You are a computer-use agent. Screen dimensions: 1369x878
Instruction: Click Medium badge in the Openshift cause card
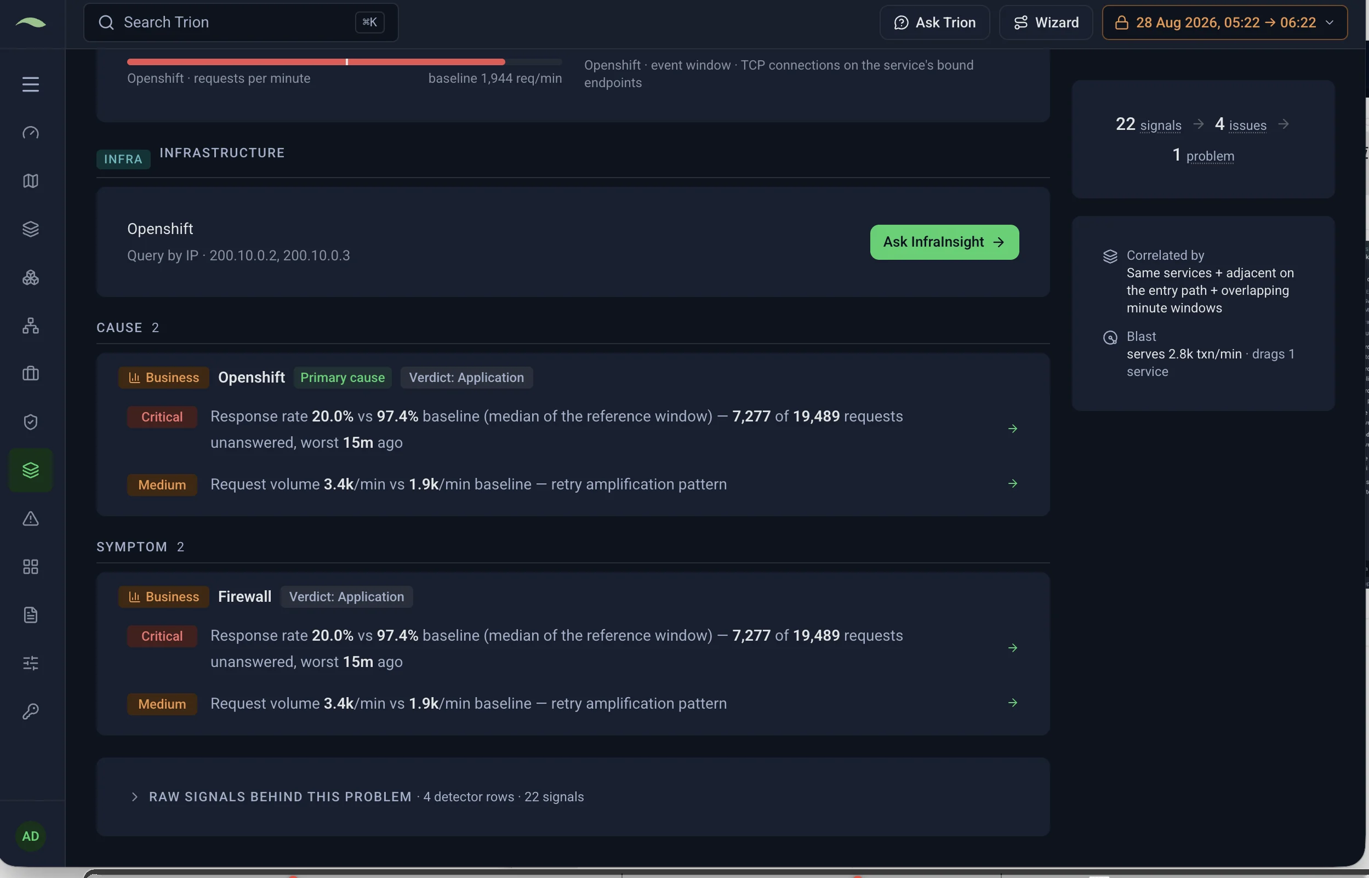(x=162, y=484)
